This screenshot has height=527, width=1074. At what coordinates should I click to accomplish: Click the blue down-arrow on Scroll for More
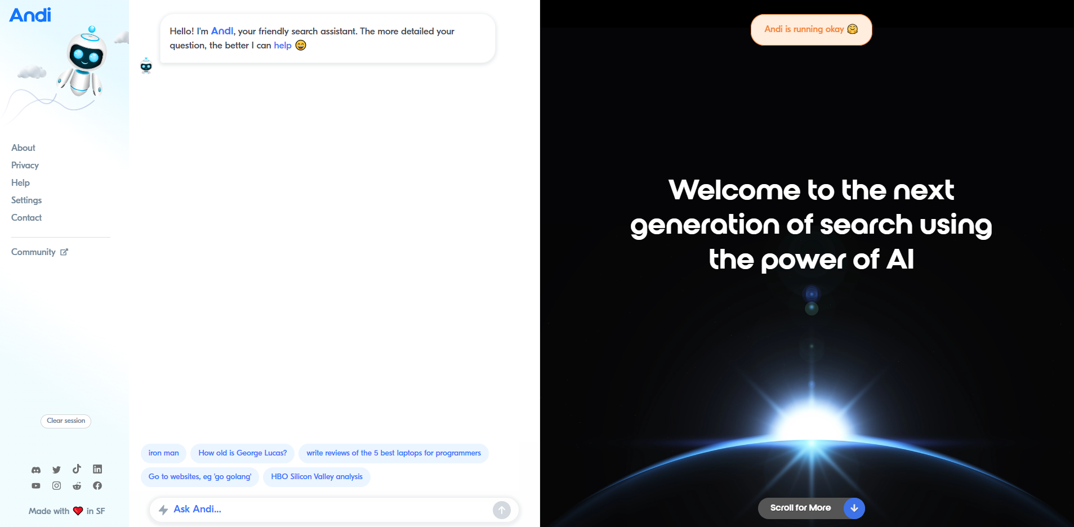[x=854, y=508]
